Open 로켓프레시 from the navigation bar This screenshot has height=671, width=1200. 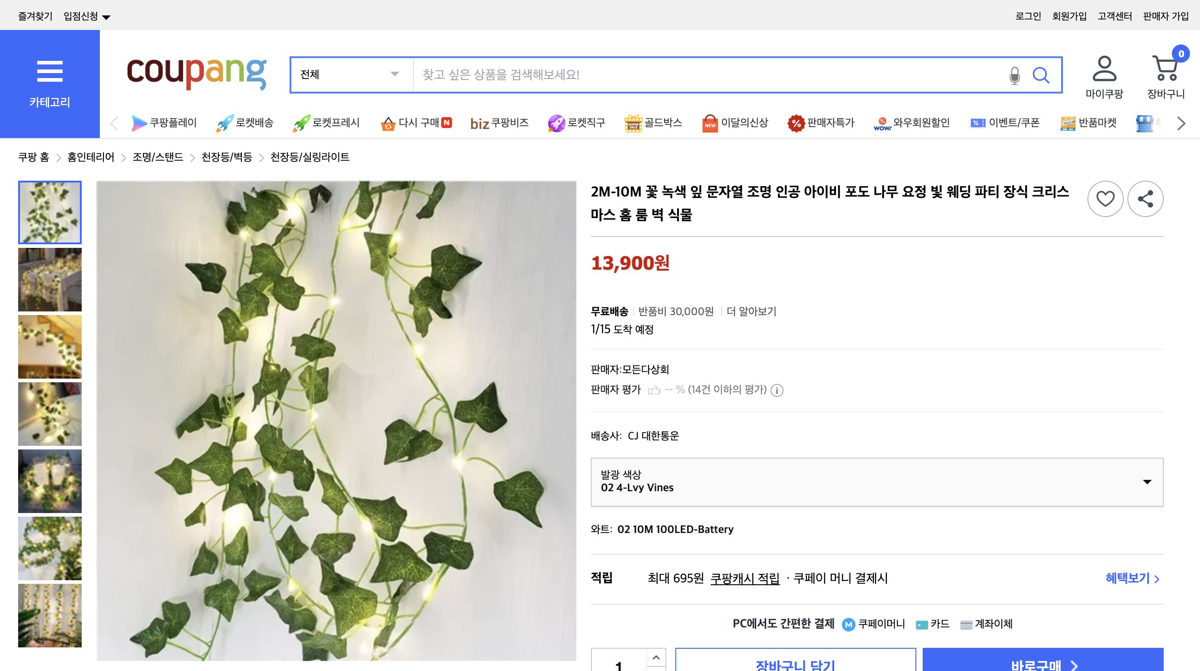(x=303, y=122)
